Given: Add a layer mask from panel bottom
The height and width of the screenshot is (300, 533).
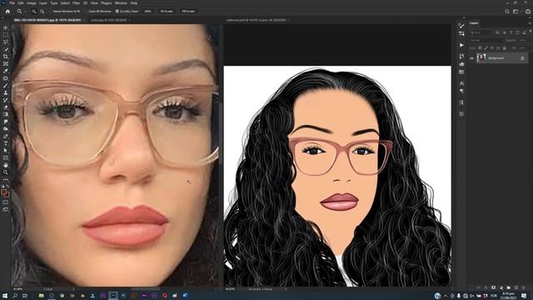Looking at the screenshot, I should point(494,287).
